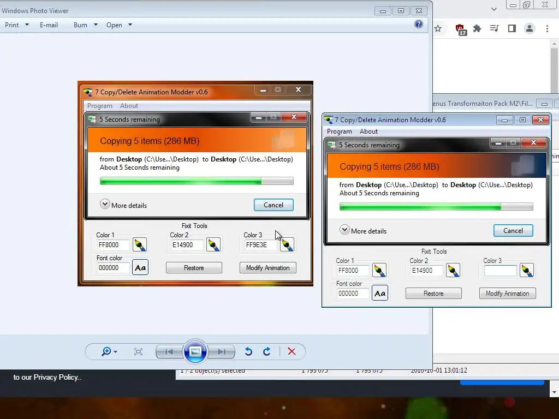Click the Color 1 picker brush icon in right Modder window

point(379,271)
